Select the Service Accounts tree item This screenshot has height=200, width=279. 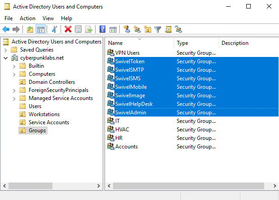(x=48, y=122)
